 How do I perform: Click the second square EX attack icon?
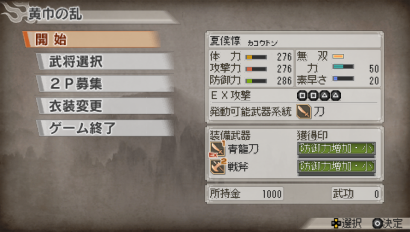tap(313, 96)
